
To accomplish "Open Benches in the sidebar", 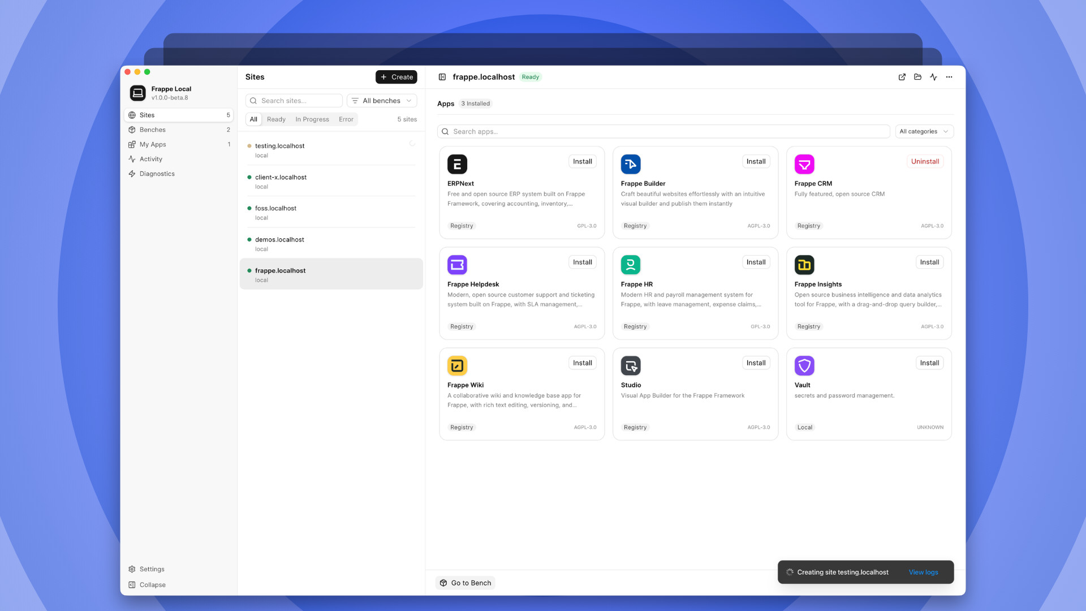I will point(179,130).
